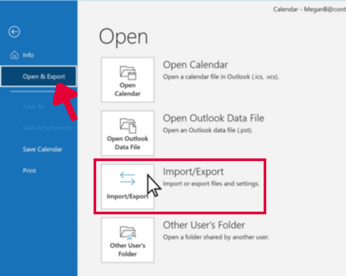This screenshot has height=276, width=346.
Task: Click 'Open an Outlook data file (.pst)' text
Action: tap(208, 130)
